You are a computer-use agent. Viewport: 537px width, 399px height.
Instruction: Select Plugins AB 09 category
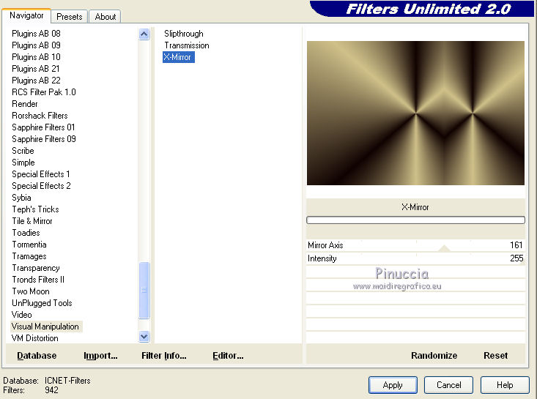tap(36, 45)
